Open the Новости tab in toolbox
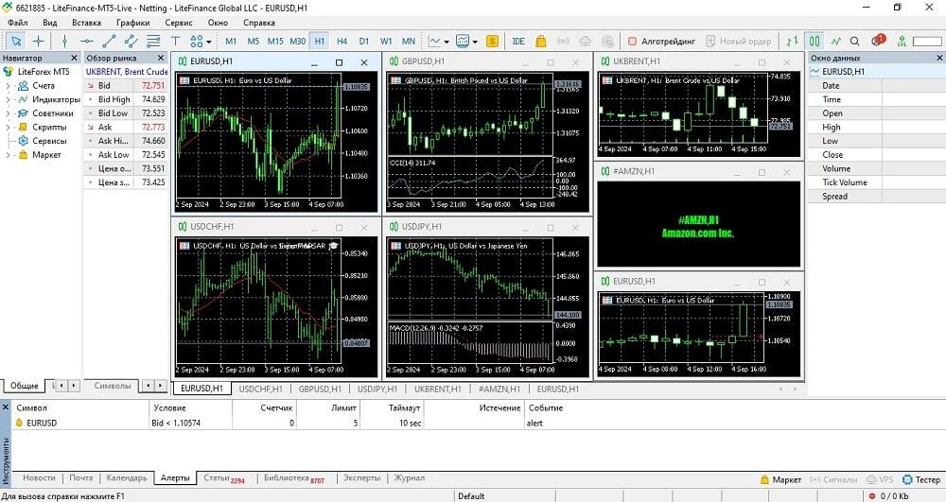 click(x=39, y=478)
